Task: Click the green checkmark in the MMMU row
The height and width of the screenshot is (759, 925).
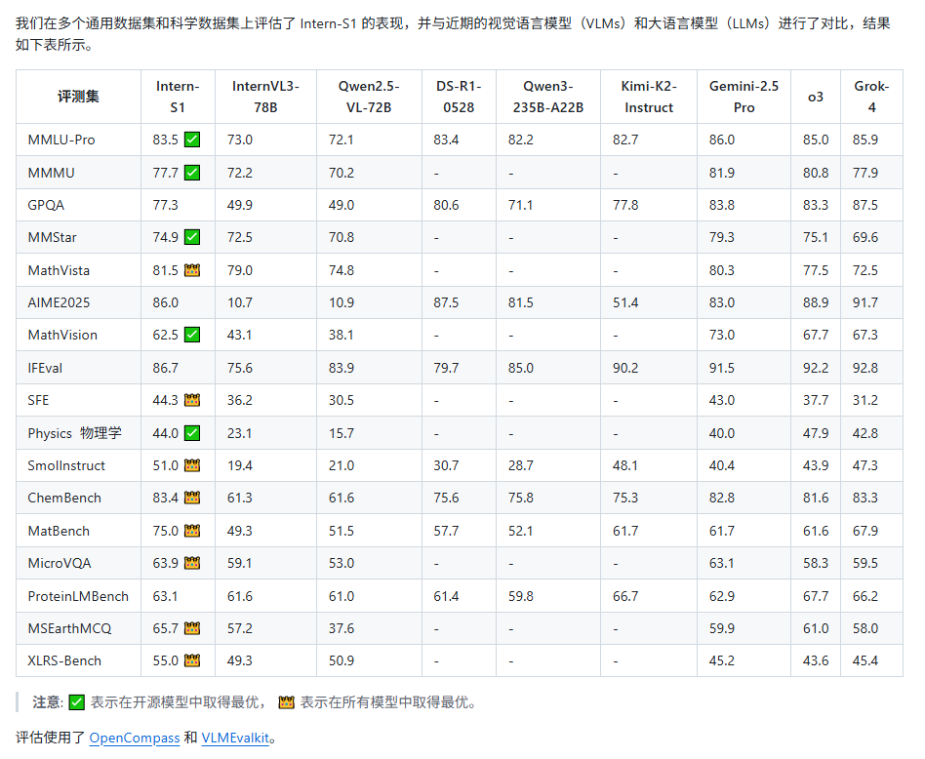Action: tap(192, 173)
